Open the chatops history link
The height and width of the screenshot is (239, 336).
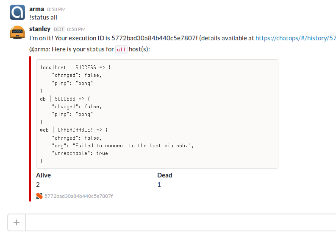(x=296, y=38)
